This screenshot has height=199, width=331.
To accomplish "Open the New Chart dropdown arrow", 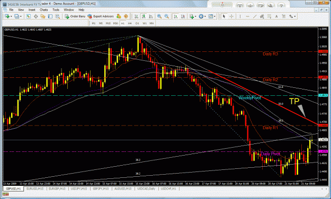I will coord(11,16).
